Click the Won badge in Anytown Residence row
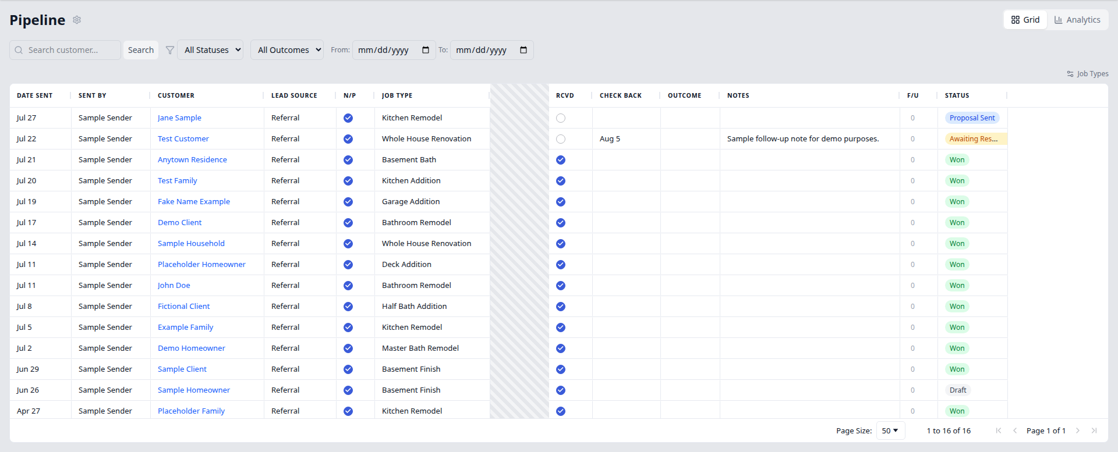This screenshot has height=452, width=1118. pyautogui.click(x=957, y=159)
